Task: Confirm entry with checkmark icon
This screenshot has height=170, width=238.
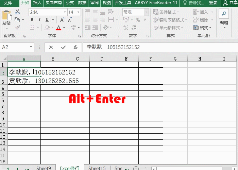Action: pos(63,47)
